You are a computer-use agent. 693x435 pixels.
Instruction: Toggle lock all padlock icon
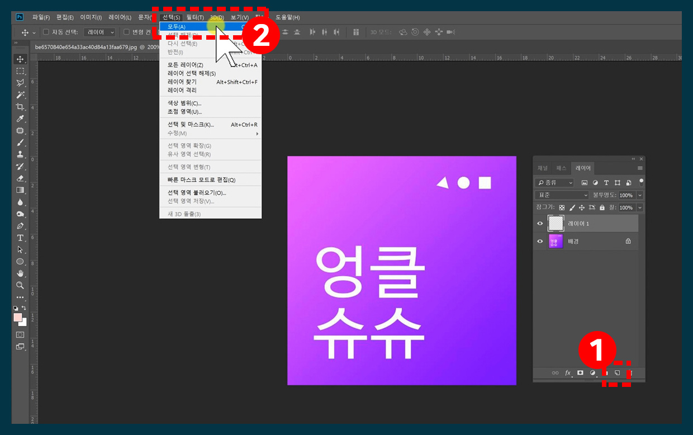[x=602, y=207]
